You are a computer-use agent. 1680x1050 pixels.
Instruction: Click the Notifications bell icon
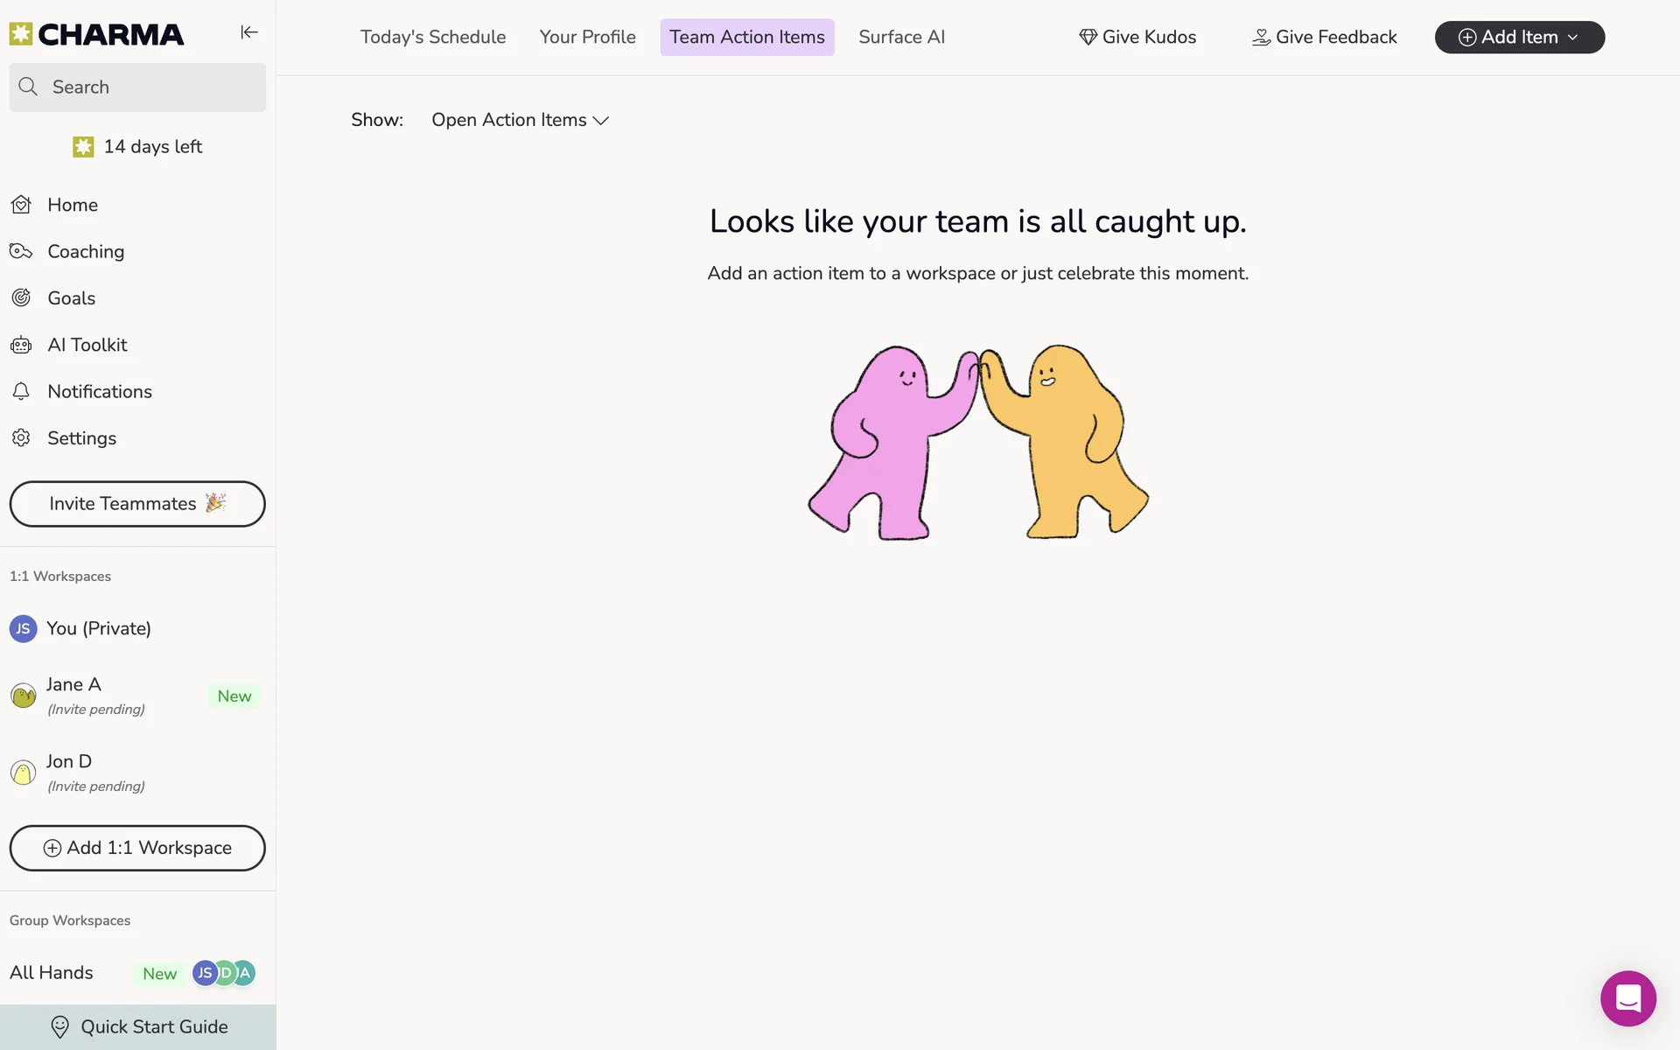tap(21, 391)
